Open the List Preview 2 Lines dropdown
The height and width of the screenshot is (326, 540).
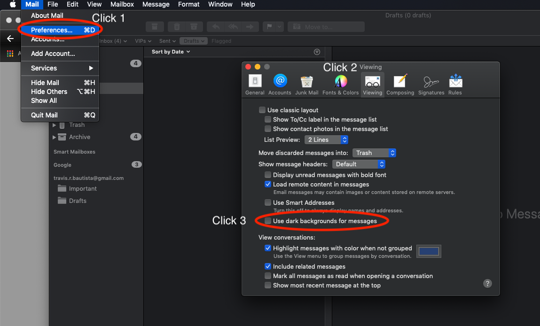tap(326, 140)
